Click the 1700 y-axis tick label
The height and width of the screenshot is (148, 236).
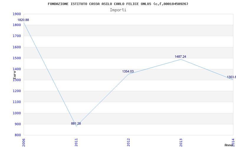pos(17,36)
